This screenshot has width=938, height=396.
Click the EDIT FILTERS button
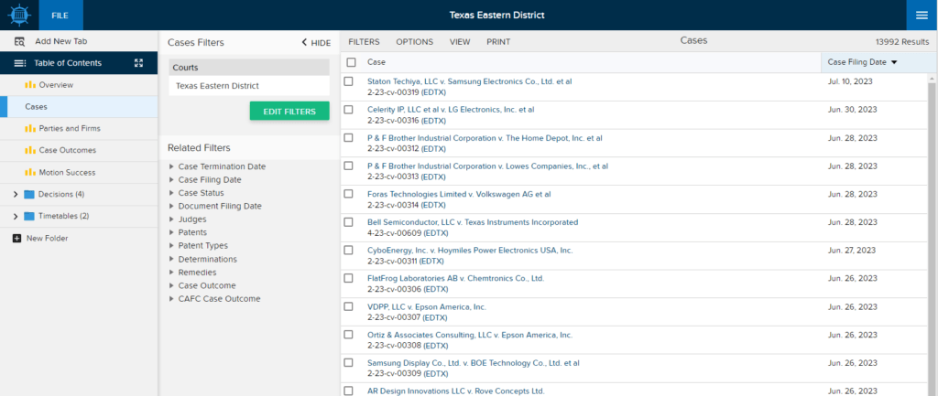click(x=289, y=111)
